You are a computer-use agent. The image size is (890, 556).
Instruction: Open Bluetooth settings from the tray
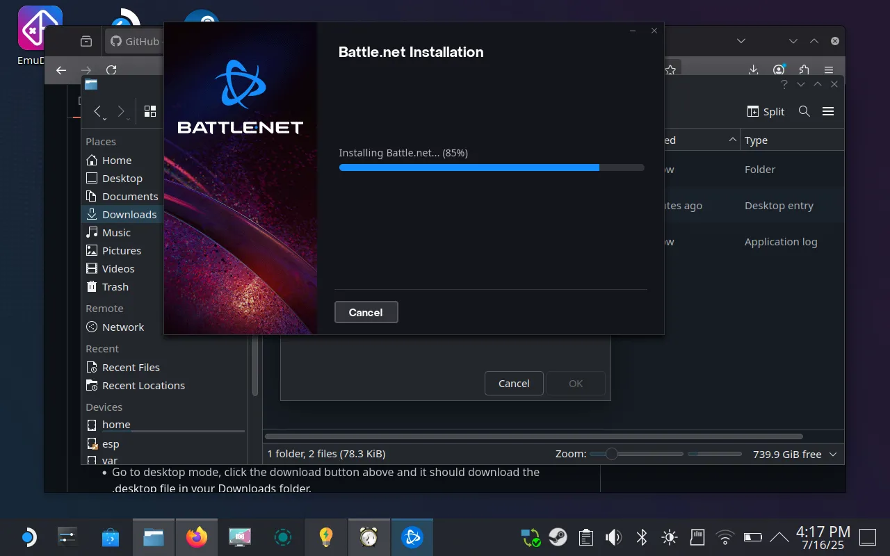click(x=640, y=537)
